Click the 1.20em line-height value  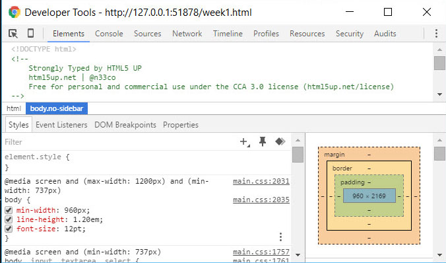[x=86, y=219]
